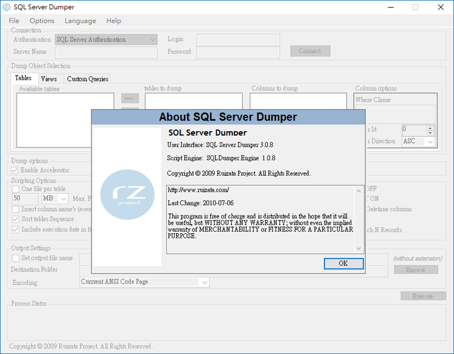Screen dimensions: 454x354
Task: Click the Execute button
Action: point(423,296)
